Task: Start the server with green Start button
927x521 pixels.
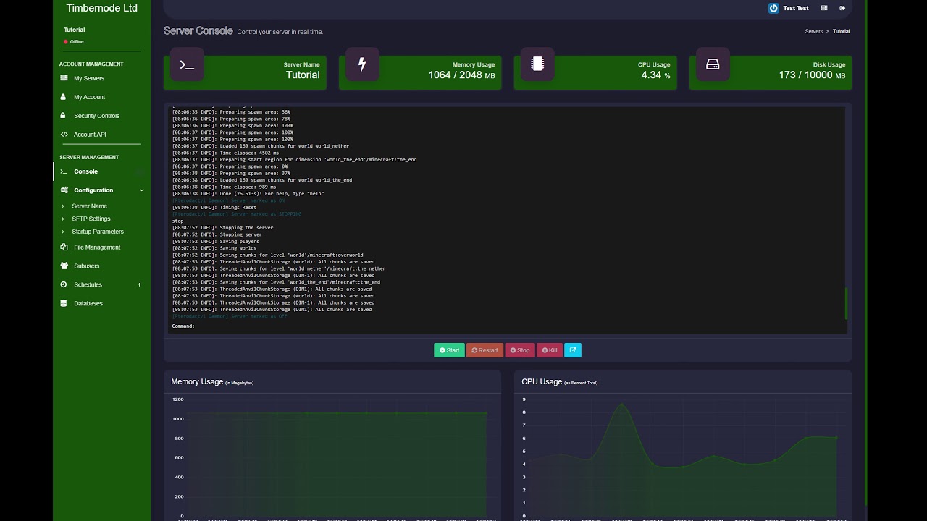Action: click(449, 350)
